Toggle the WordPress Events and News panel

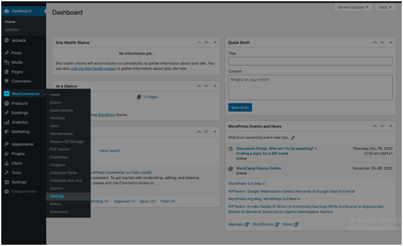point(391,127)
